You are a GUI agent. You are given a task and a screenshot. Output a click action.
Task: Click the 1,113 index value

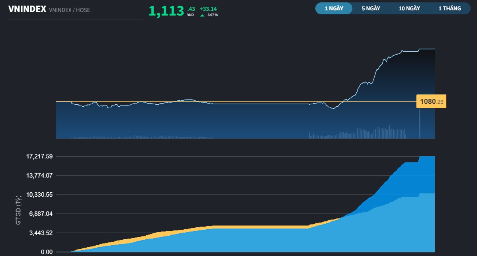pos(166,11)
